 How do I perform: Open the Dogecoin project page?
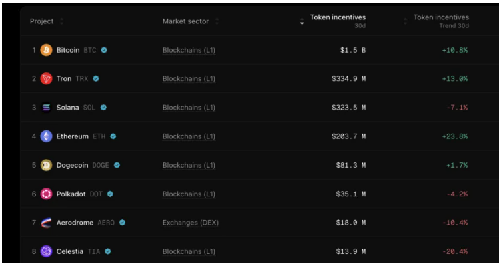tap(72, 165)
